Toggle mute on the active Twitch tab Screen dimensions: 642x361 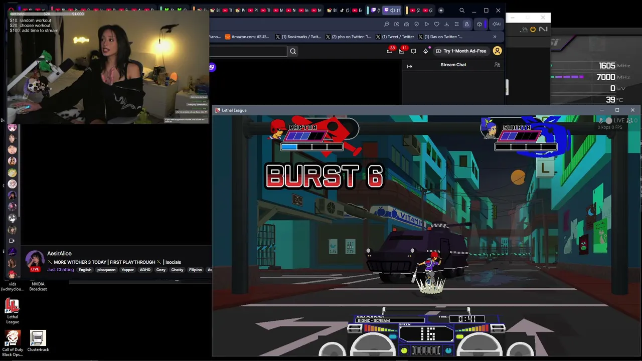[x=392, y=10]
